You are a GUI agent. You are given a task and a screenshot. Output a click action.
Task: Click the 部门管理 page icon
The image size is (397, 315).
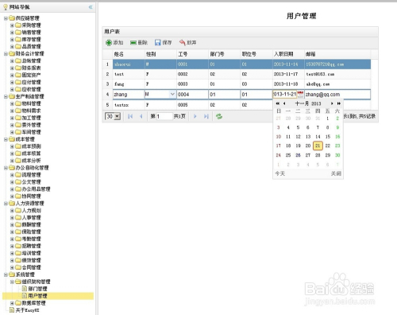[25, 289]
